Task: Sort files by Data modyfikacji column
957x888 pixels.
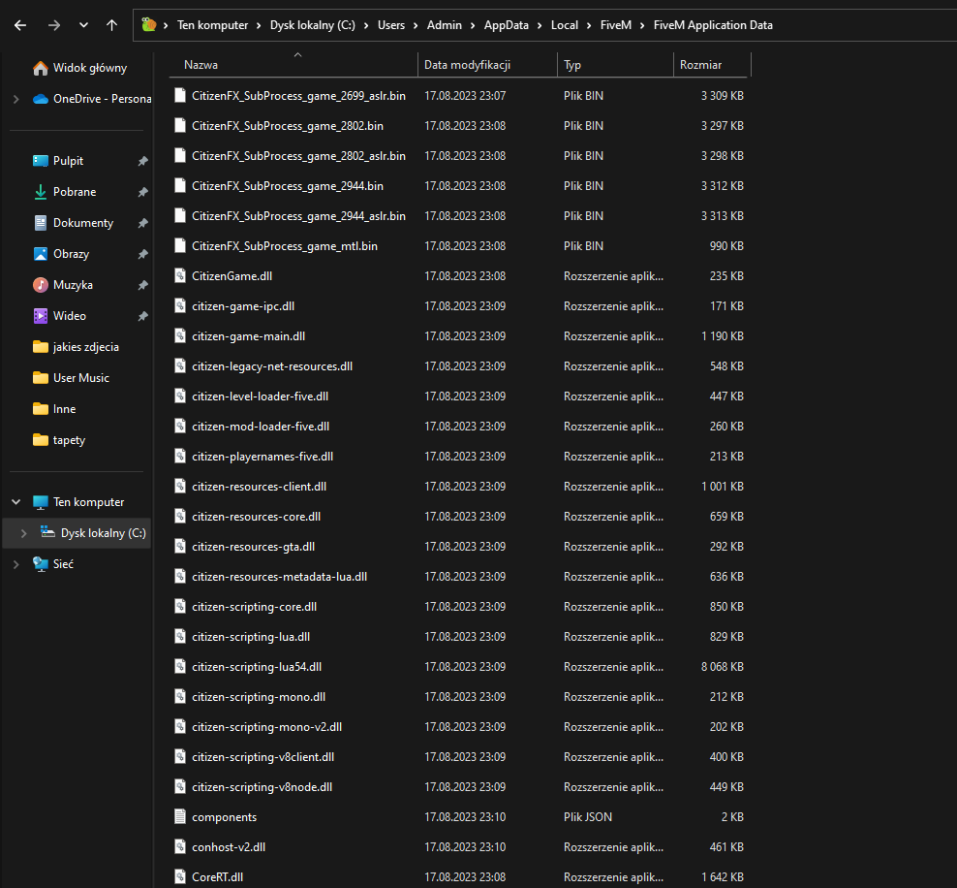Action: (467, 65)
